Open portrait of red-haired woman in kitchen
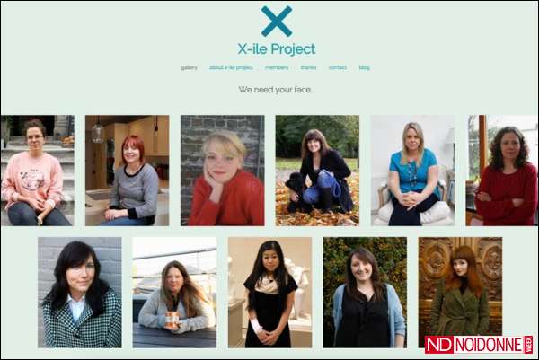539x360 pixels. pos(128,171)
